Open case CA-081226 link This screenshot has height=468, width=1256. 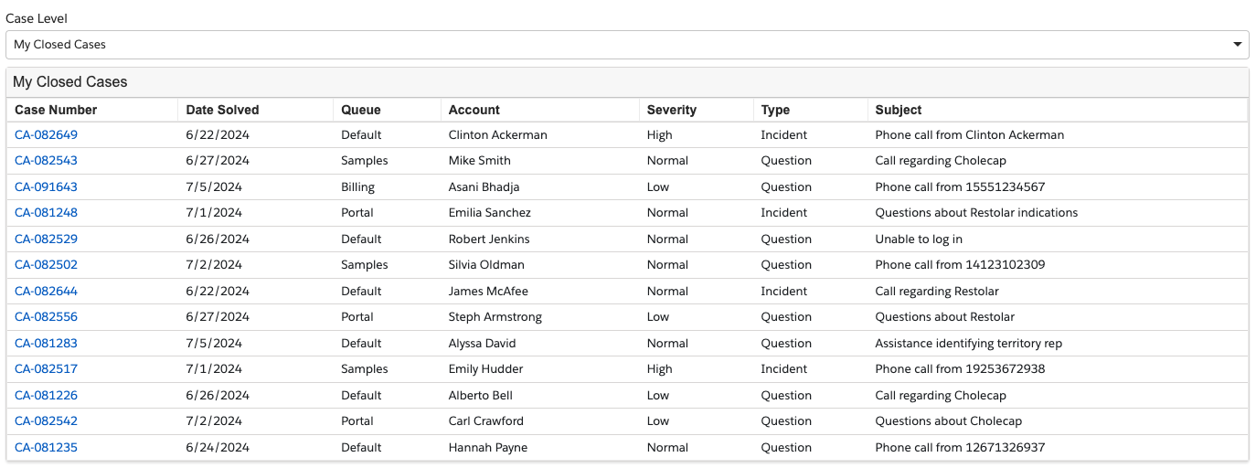pos(46,395)
